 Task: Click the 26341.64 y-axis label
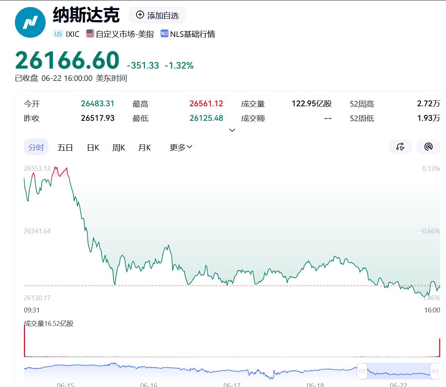[37, 231]
